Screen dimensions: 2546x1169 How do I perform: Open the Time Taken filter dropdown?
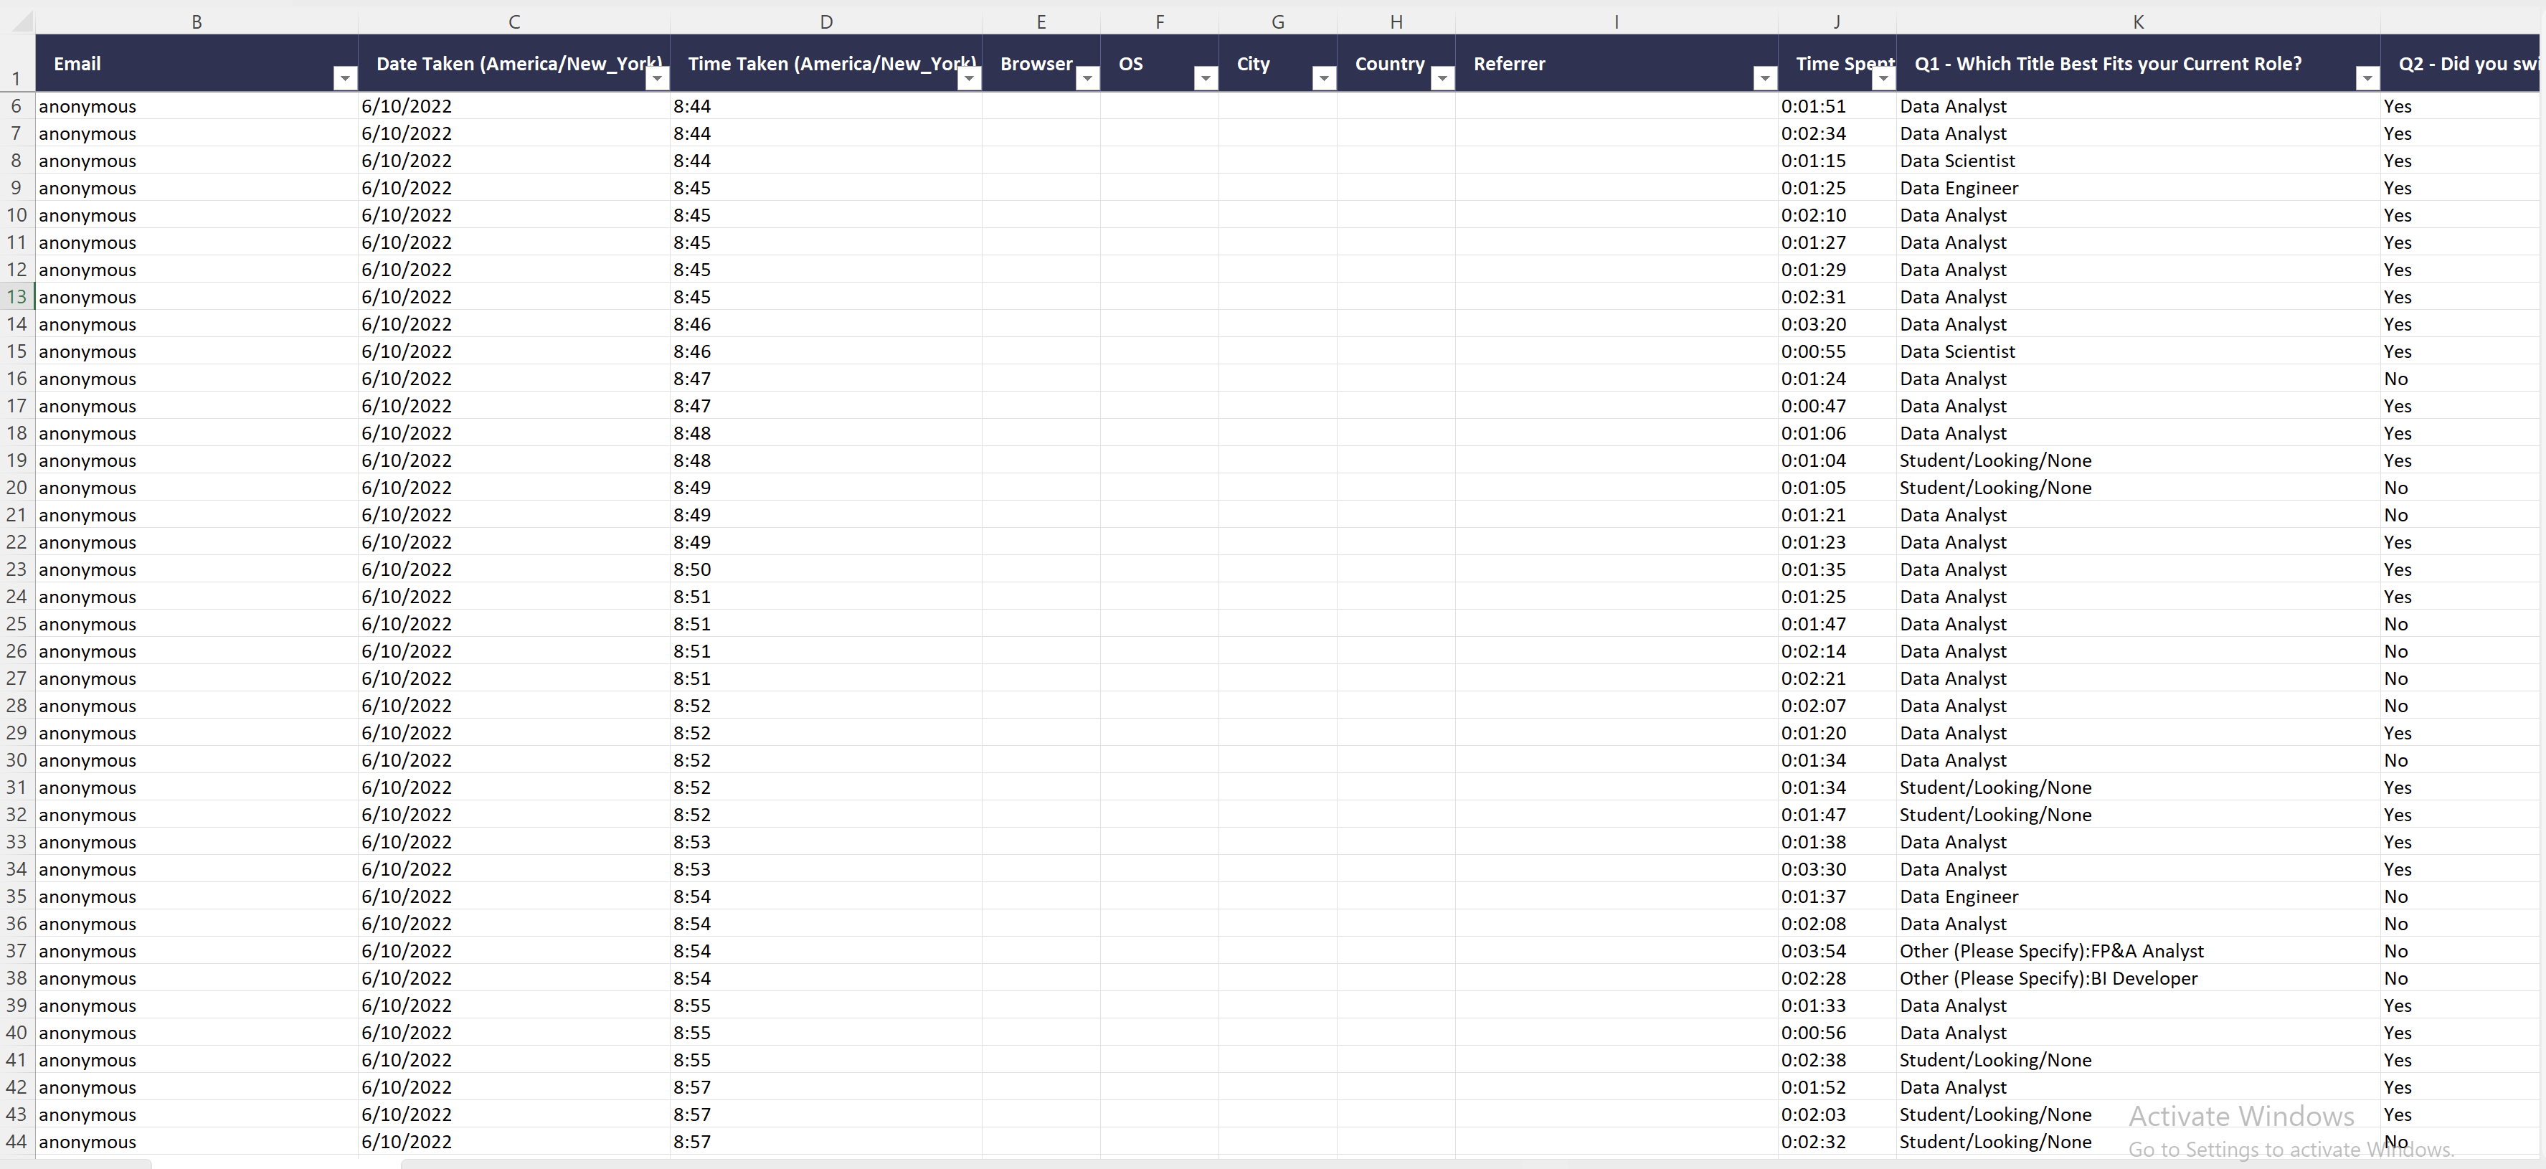tap(969, 78)
